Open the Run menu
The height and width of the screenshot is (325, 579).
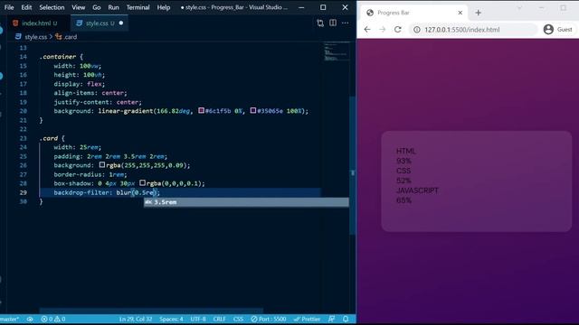(113, 7)
